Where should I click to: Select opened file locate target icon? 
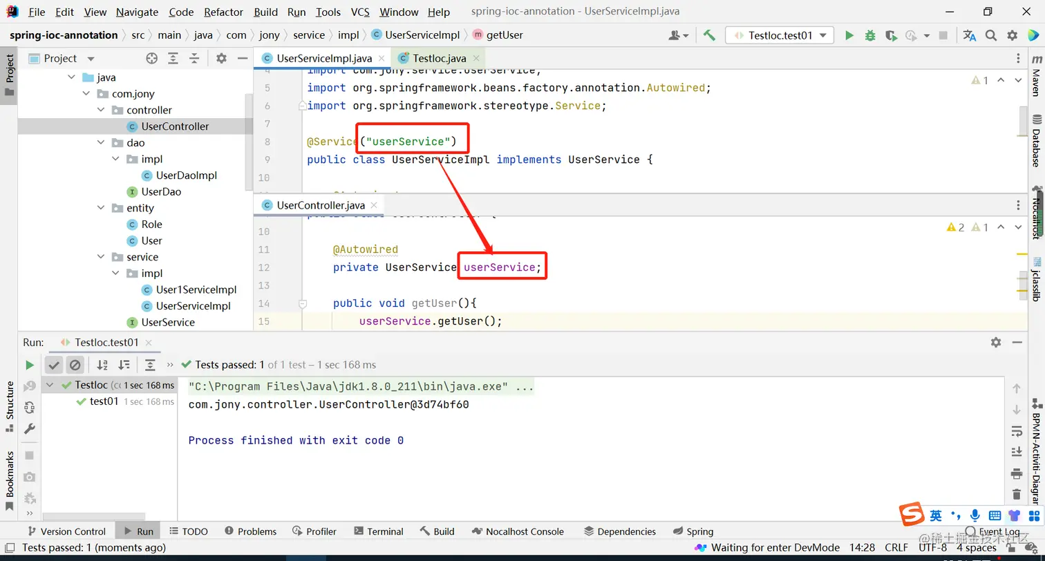(x=151, y=59)
